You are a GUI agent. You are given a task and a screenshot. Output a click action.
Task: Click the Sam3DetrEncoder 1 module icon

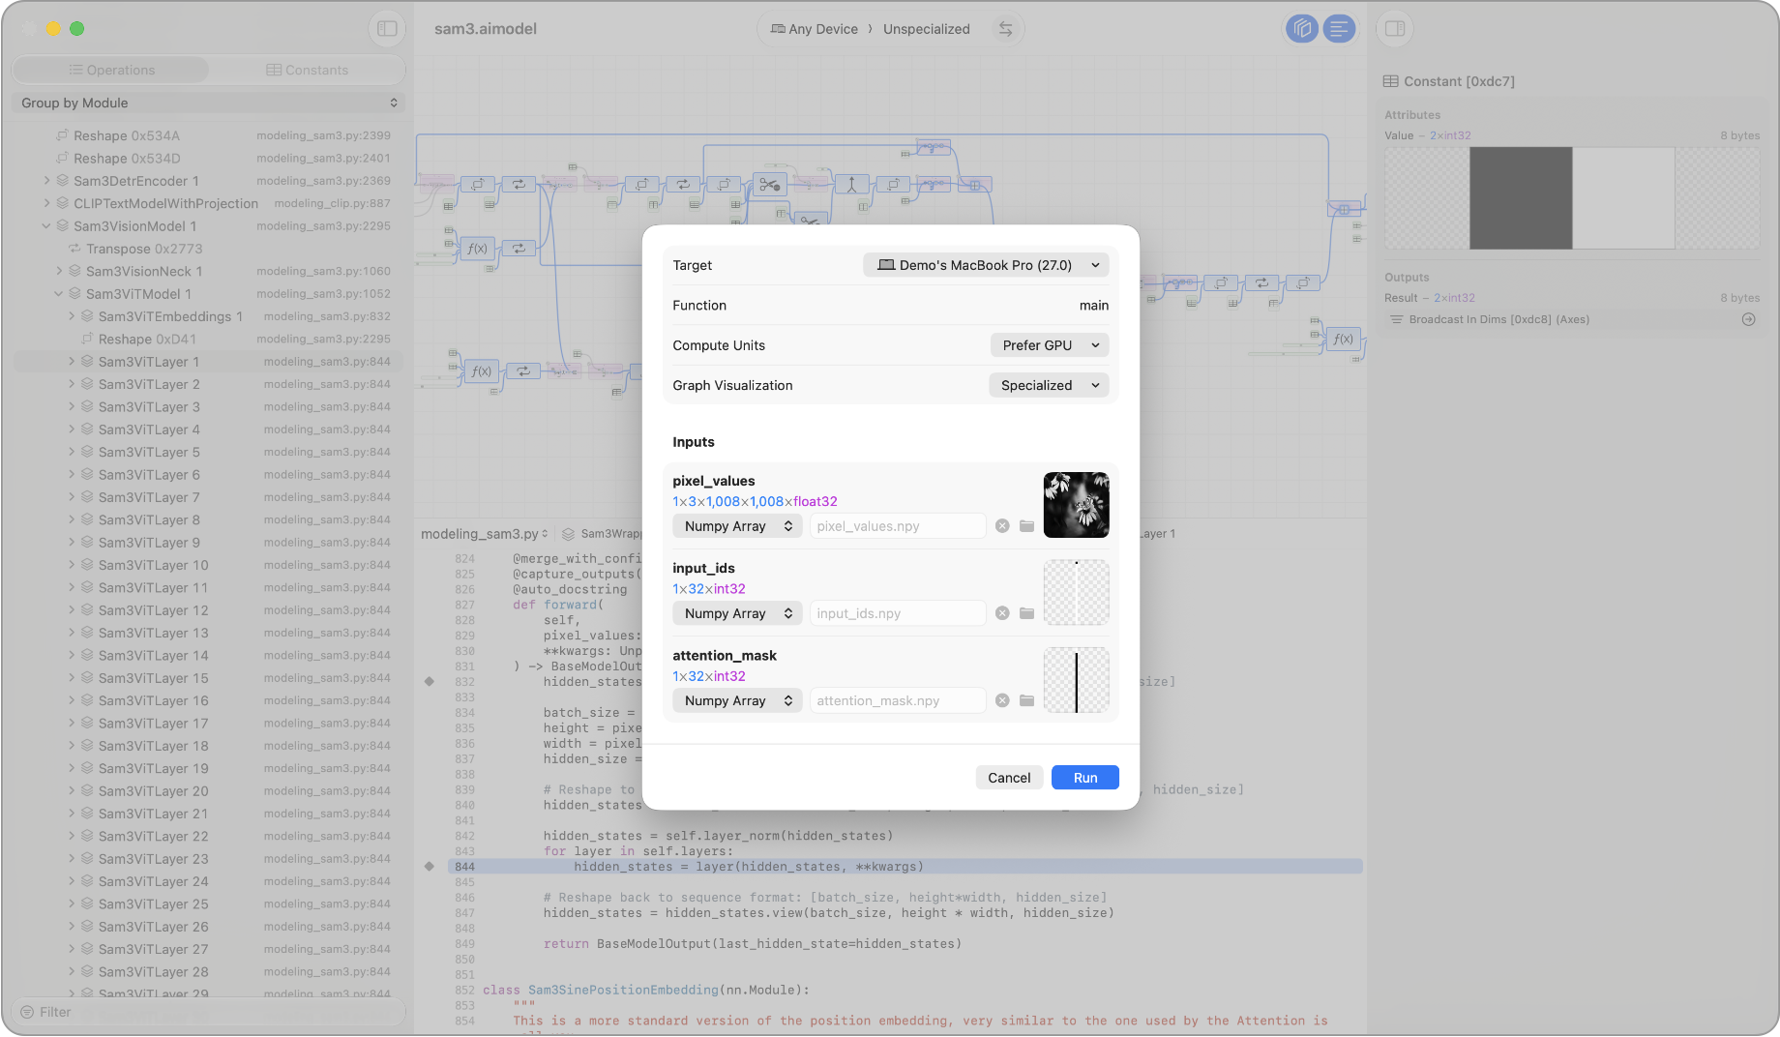pos(62,181)
